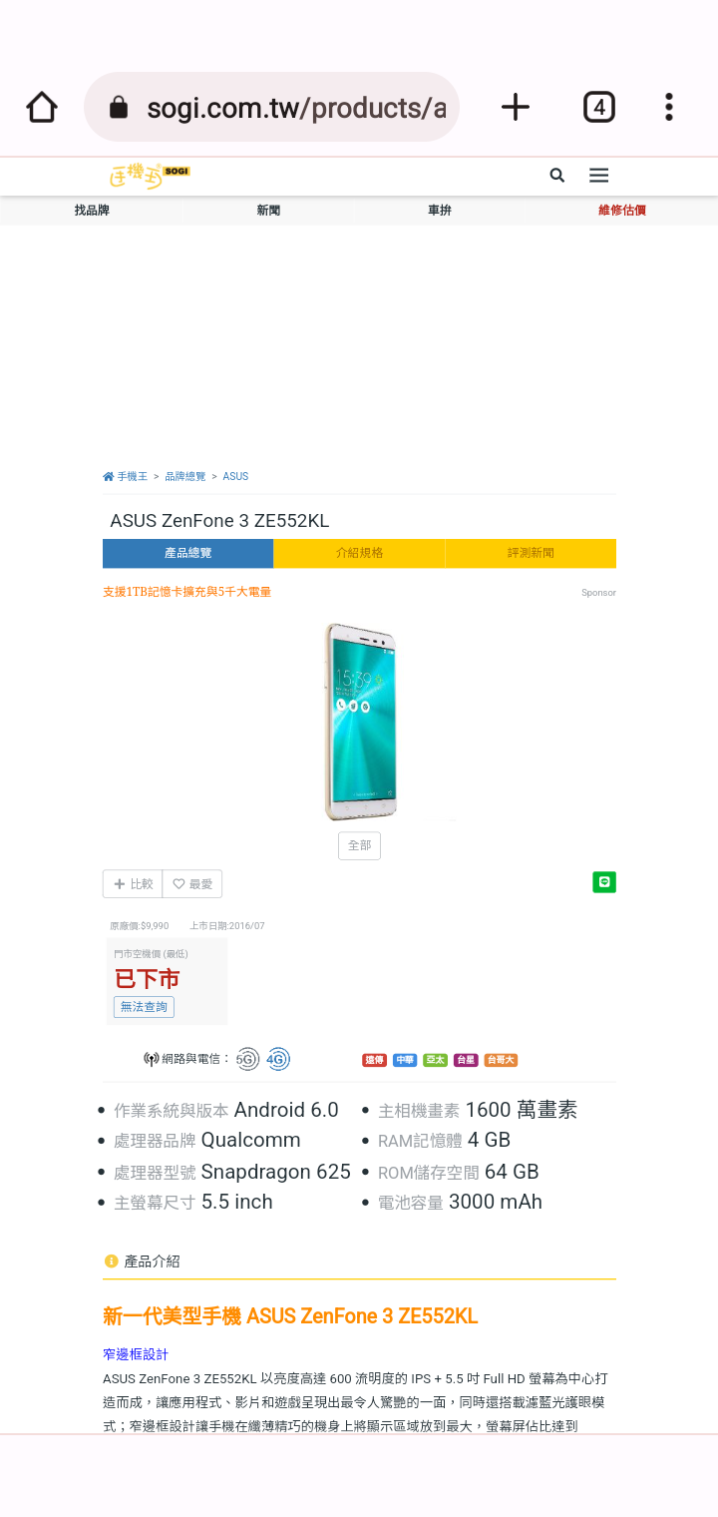Tap the browser home icon
The image size is (718, 1517).
[42, 107]
